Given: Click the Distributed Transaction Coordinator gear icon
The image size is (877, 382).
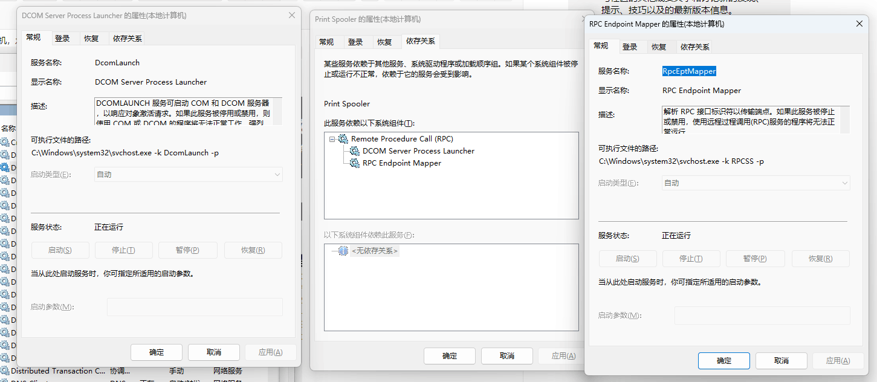Looking at the screenshot, I should 5,371.
